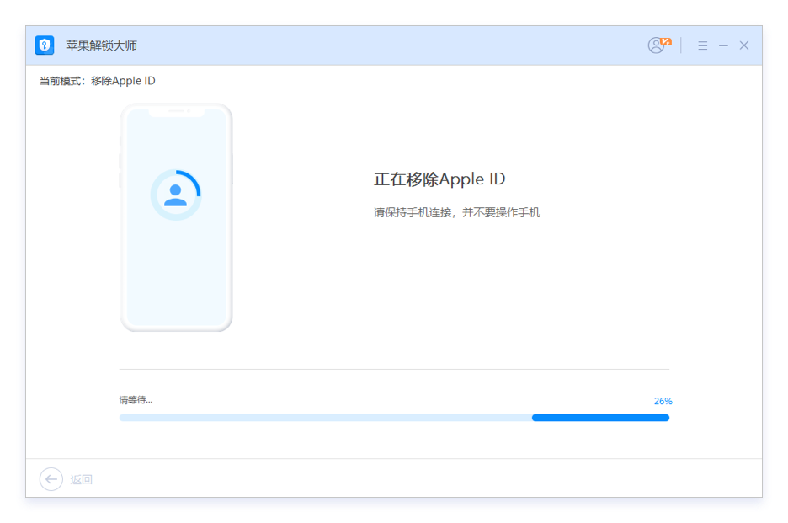Image resolution: width=788 pixels, height=523 pixels.
Task: Click the orange VIP badge on account icon
Action: click(666, 41)
